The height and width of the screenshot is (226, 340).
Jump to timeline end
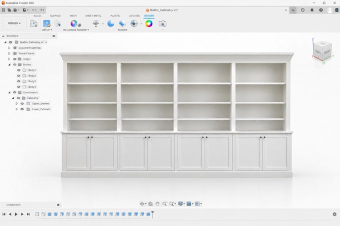(28, 214)
